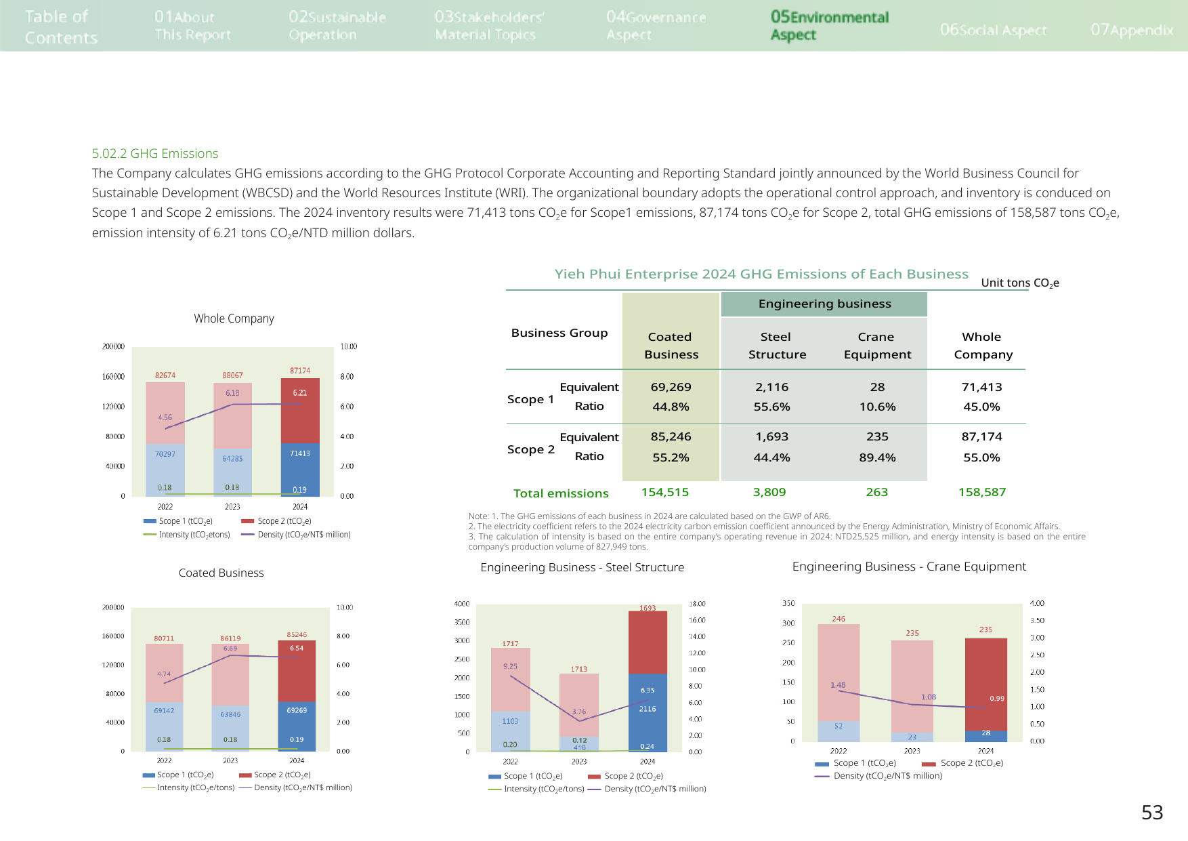The height and width of the screenshot is (841, 1188).
Task: Click the 'Business Group' table header
Action: click(559, 333)
